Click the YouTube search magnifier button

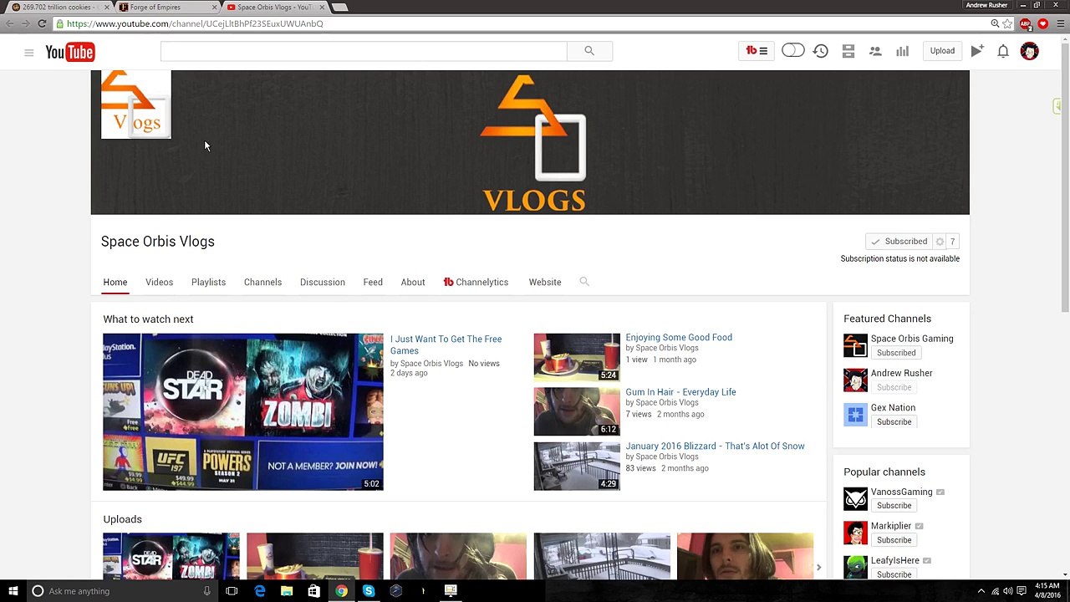[x=589, y=51]
